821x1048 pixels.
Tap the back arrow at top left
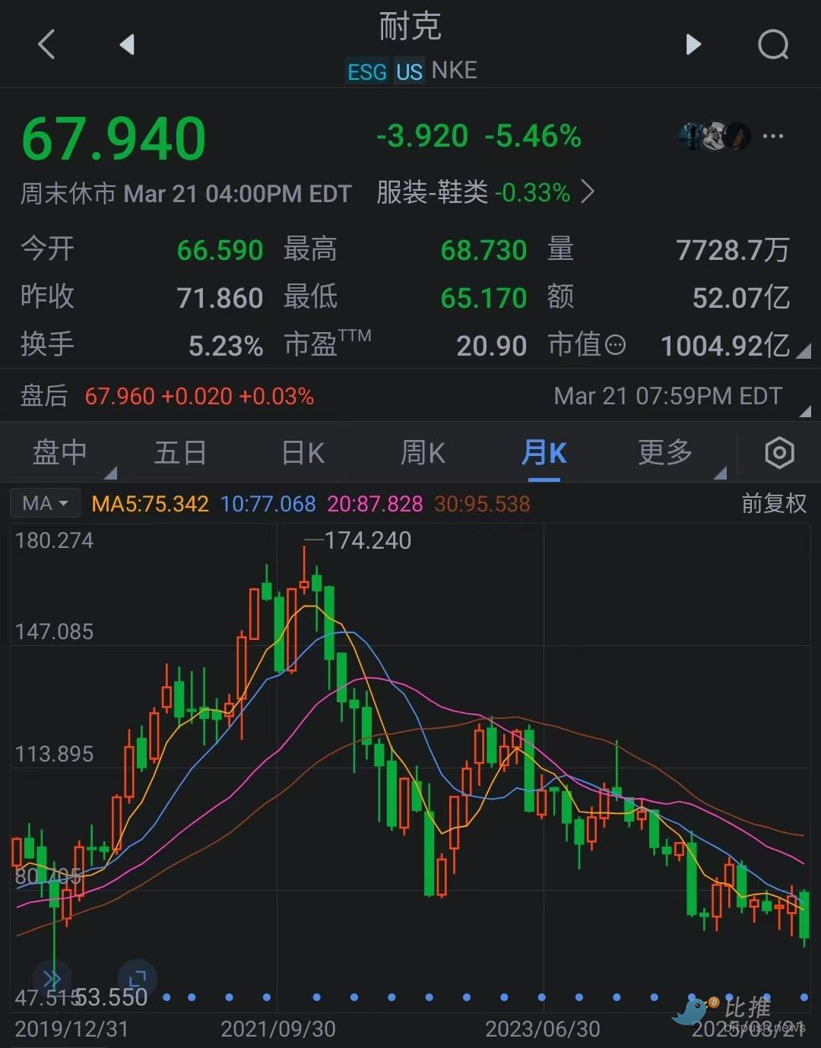(x=47, y=44)
